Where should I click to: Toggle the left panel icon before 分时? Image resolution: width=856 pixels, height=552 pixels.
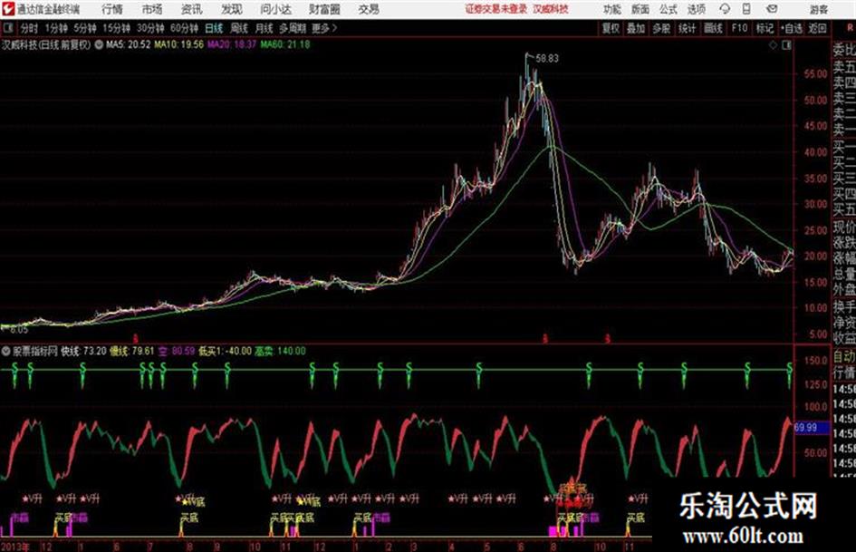coord(7,28)
